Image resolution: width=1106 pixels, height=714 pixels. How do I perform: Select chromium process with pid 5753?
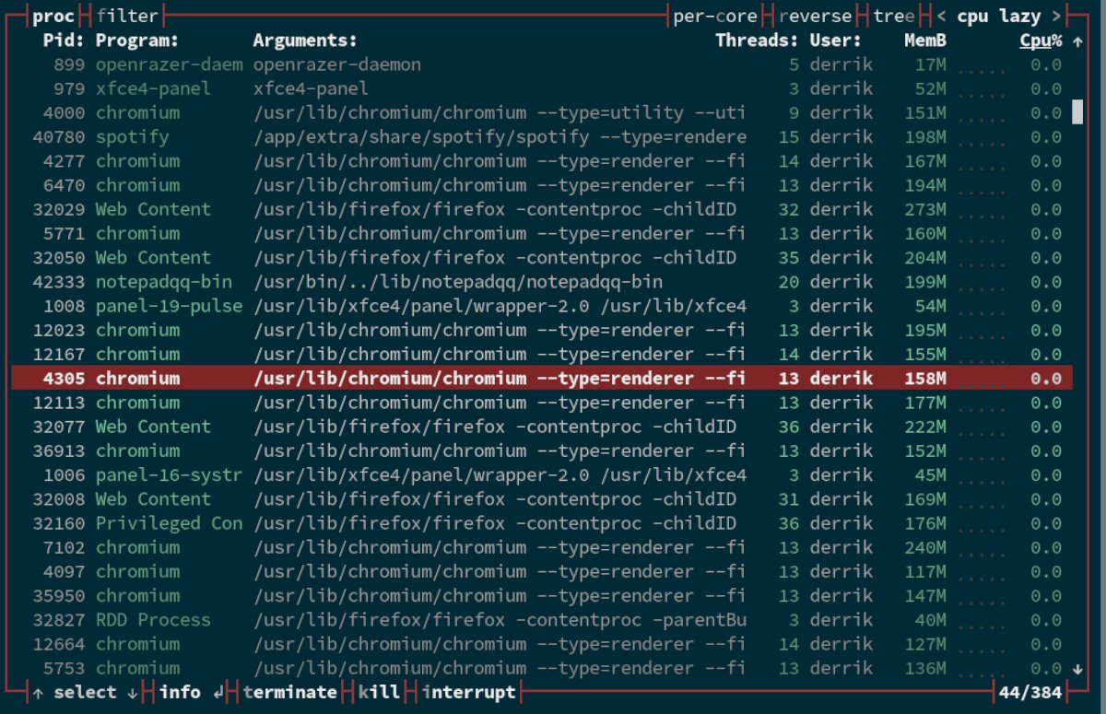click(541, 668)
